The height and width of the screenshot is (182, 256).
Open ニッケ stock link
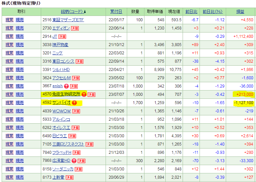57,53
